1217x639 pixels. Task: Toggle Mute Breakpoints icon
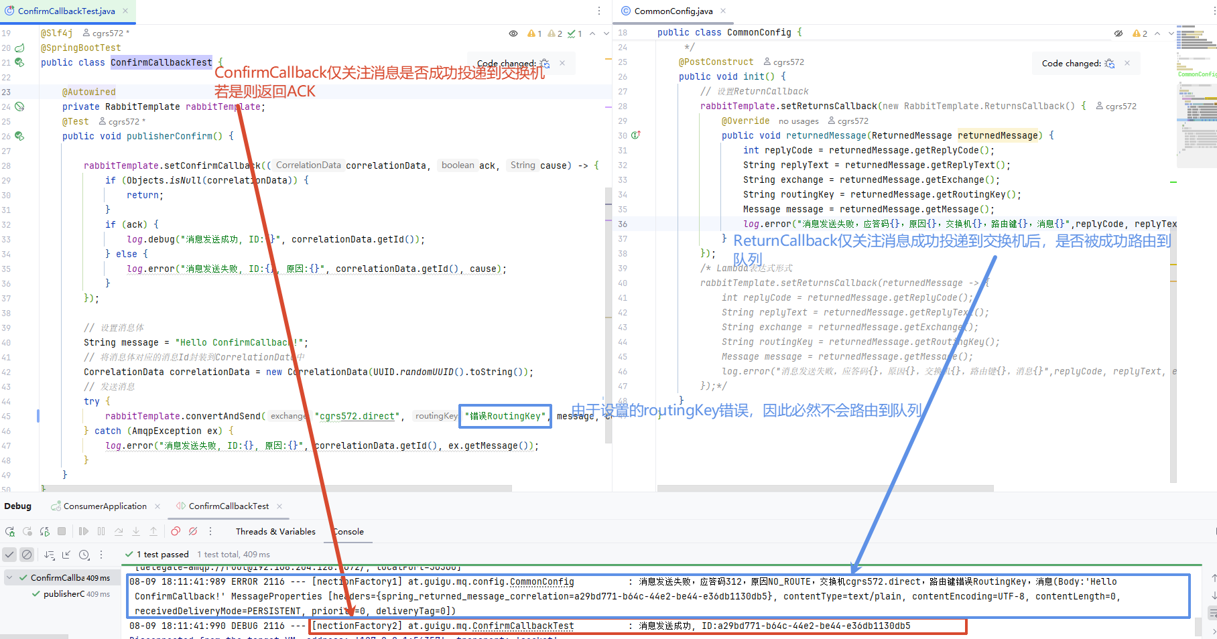click(x=193, y=531)
